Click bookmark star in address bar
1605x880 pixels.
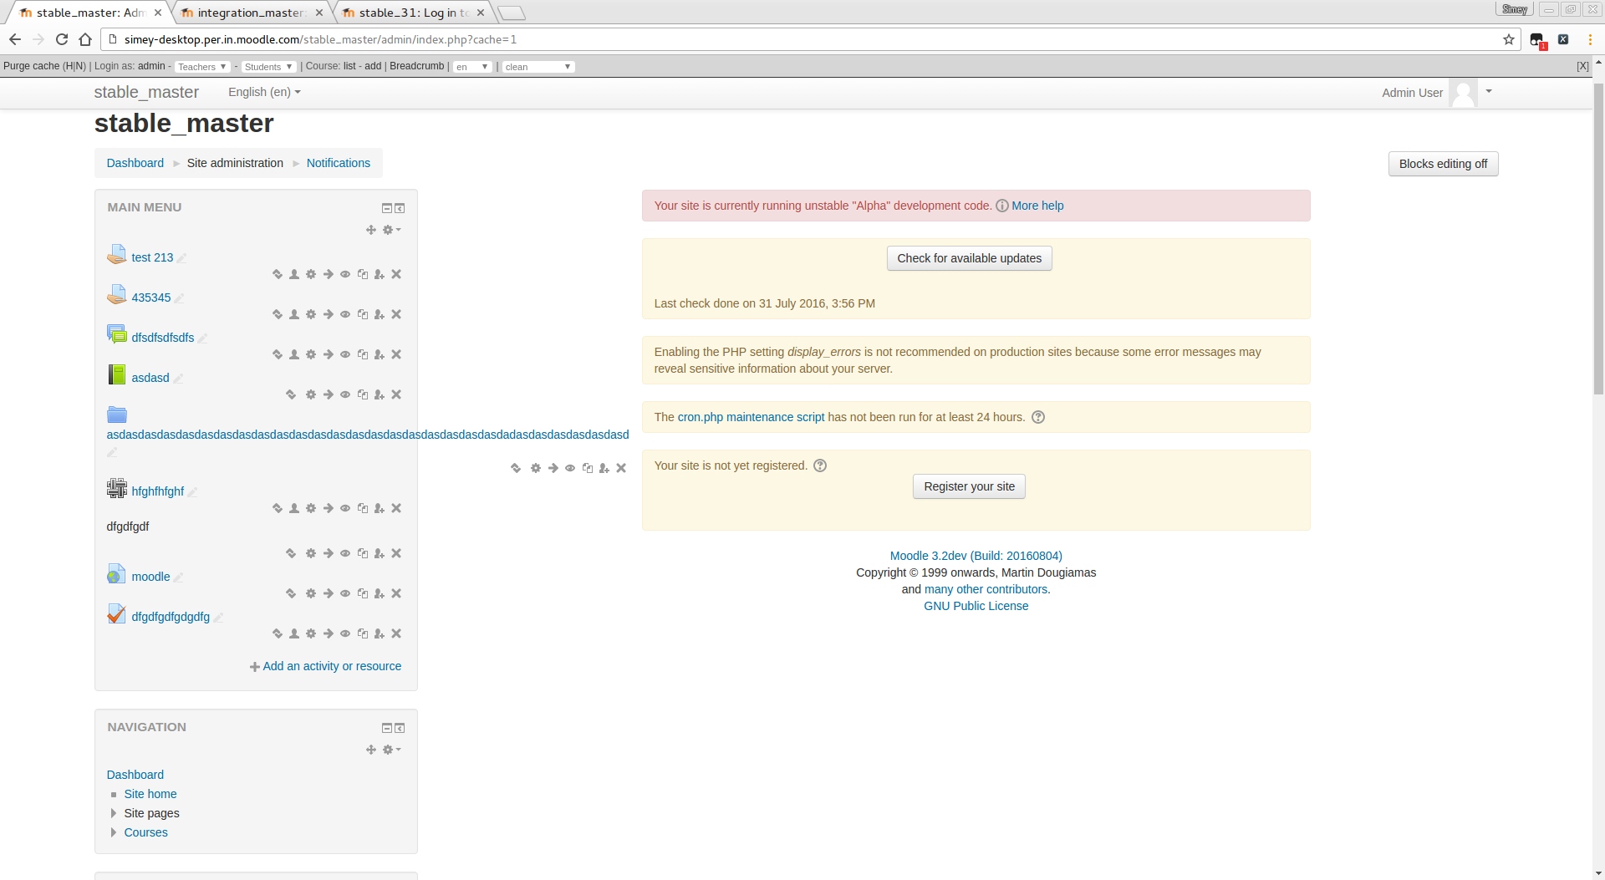(x=1509, y=39)
